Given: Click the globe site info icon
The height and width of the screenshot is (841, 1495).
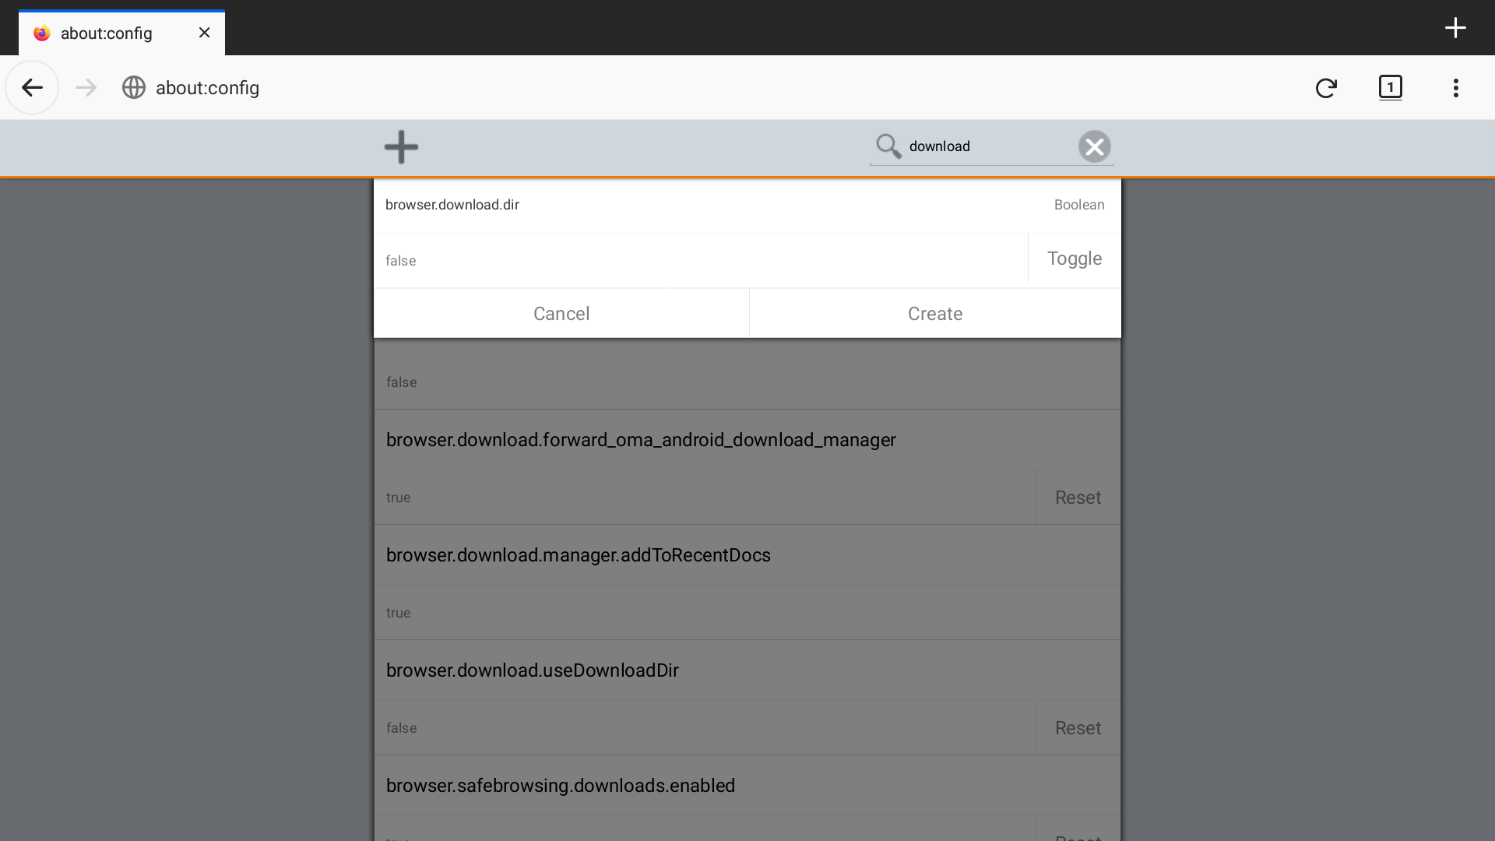Looking at the screenshot, I should click(x=134, y=88).
